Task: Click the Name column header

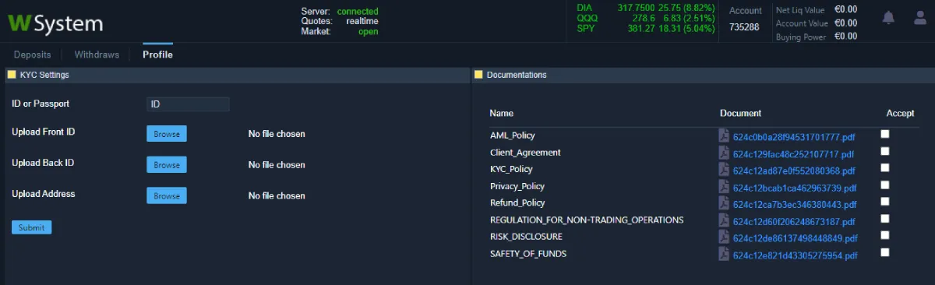Action: pos(502,113)
